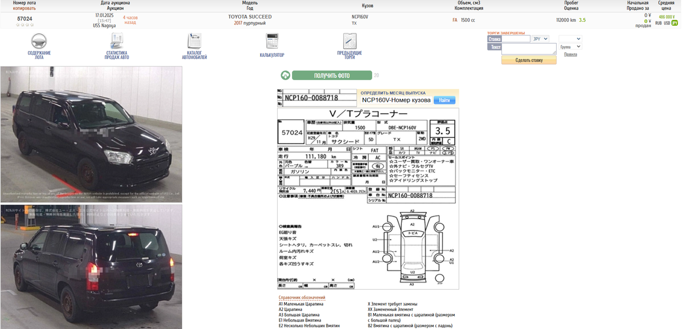The width and height of the screenshot is (683, 329).
Task: Click the TOYOTA SUCCEED model name
Action: (250, 17)
